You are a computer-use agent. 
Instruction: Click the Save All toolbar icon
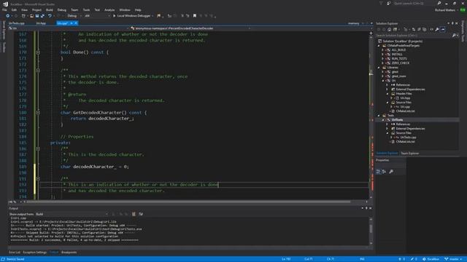pos(42,16)
